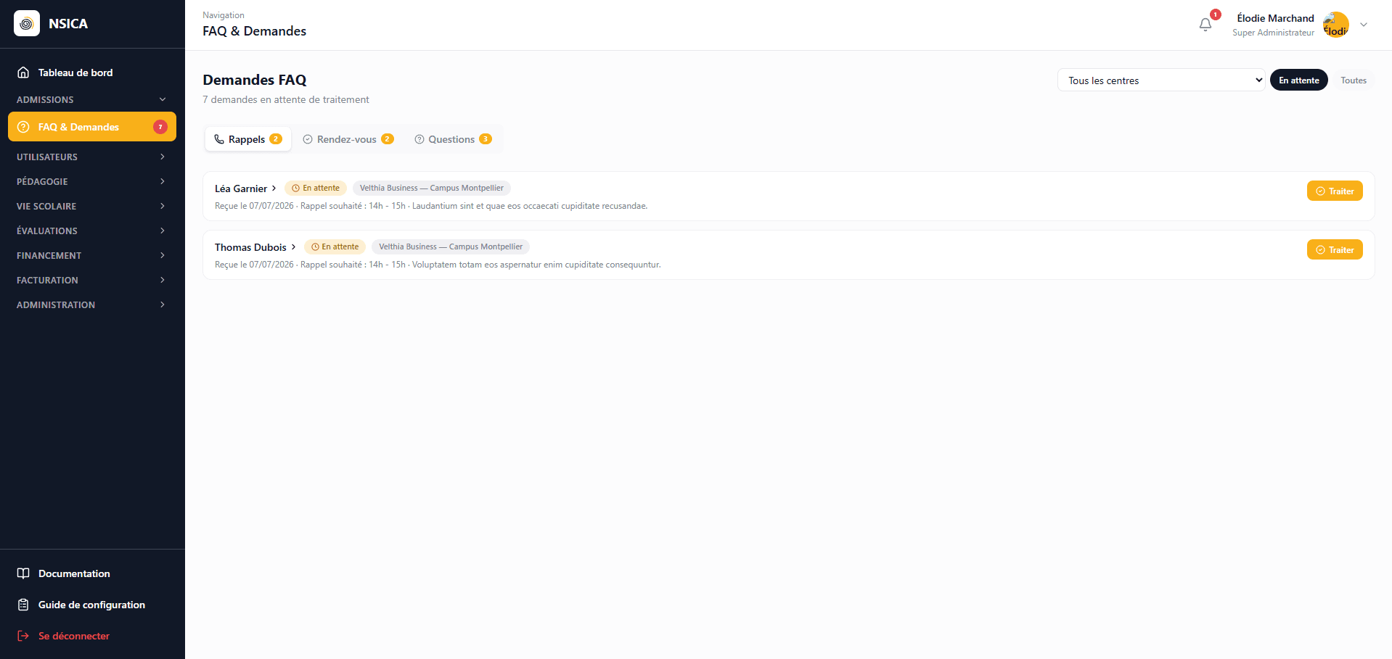
Task: Open notifications bell icon
Action: pyautogui.click(x=1205, y=25)
